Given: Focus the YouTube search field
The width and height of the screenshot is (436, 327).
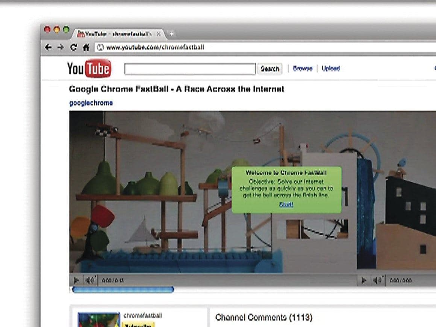Looking at the screenshot, I should click(190, 69).
